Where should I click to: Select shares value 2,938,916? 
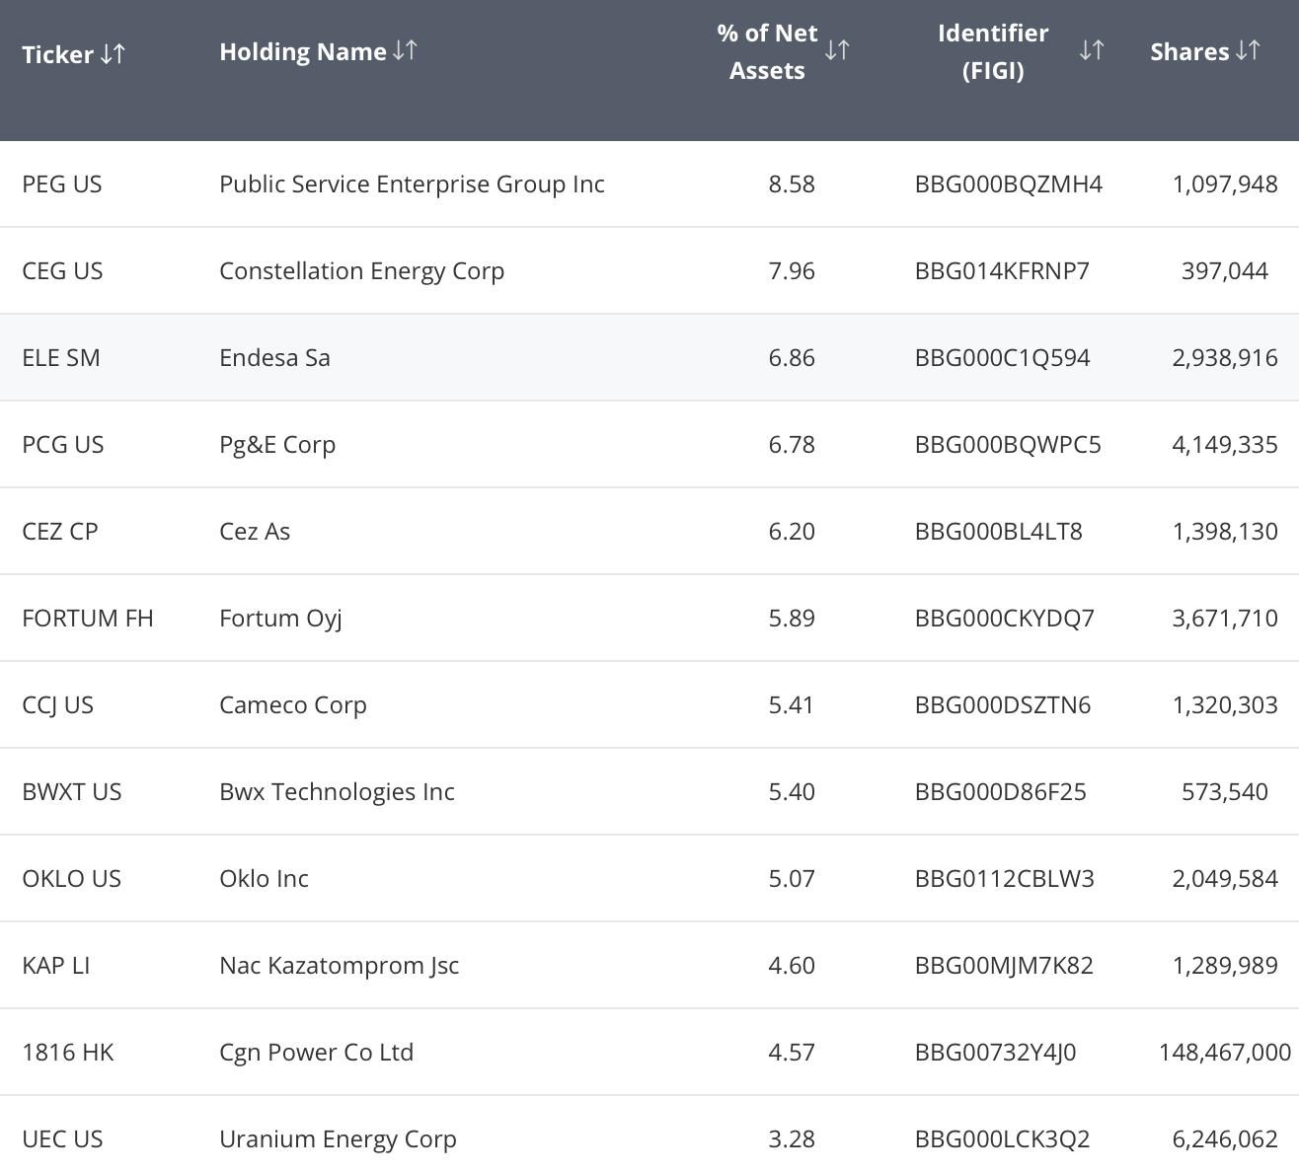pyautogui.click(x=1225, y=358)
